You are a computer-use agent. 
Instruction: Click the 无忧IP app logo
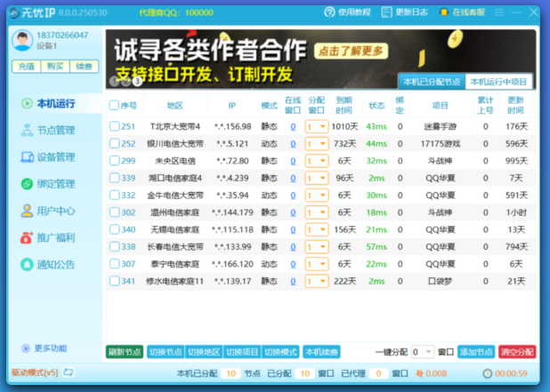[x=14, y=13]
